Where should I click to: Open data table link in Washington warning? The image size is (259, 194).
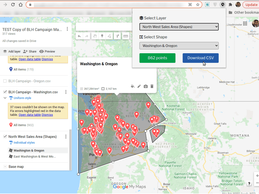30,115
